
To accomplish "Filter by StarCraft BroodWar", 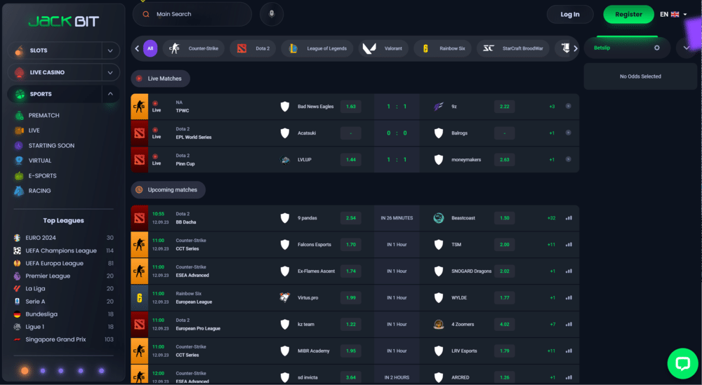I will tap(513, 48).
